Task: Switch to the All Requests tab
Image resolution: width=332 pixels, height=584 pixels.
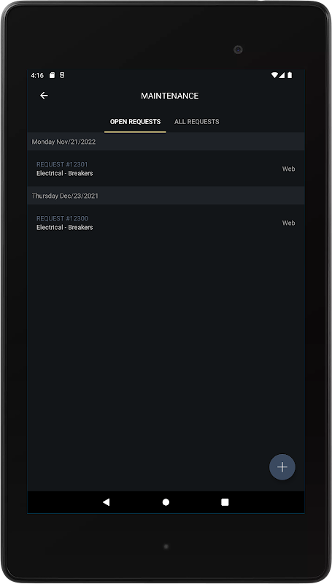Action: 196,122
